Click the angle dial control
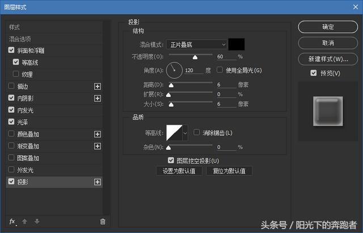363x233 pixels. coord(174,70)
